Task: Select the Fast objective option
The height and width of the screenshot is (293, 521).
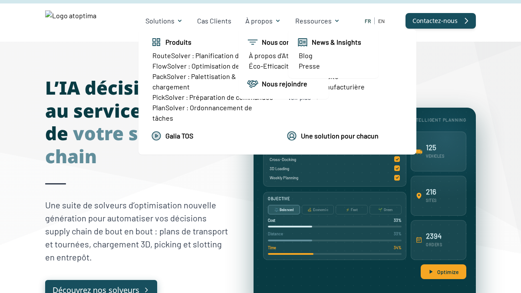Action: tap(352, 210)
